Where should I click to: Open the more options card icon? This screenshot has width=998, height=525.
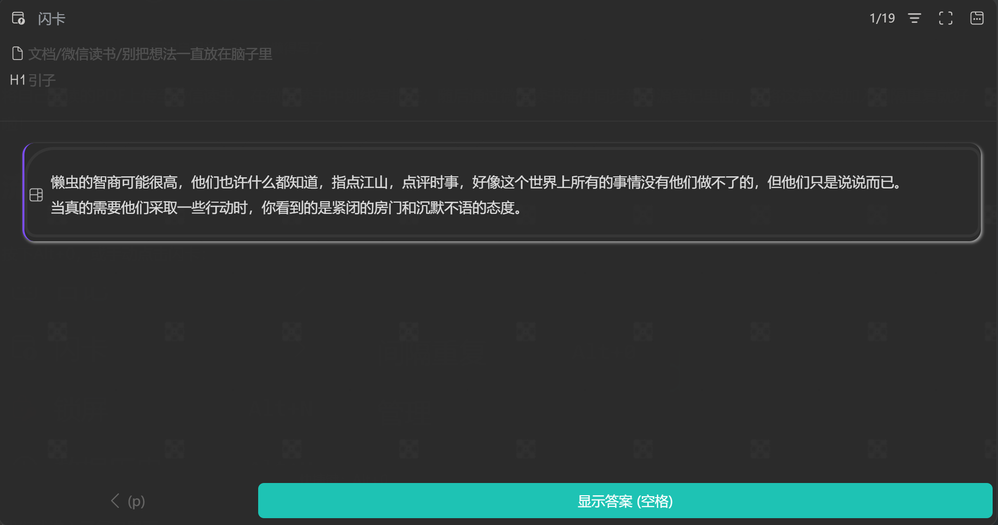point(977,19)
